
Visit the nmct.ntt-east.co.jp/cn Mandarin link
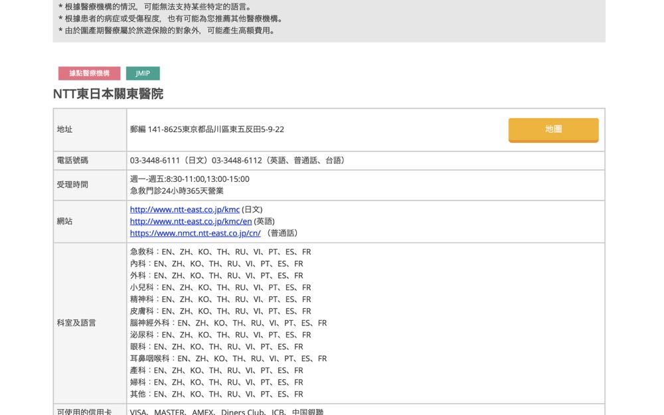click(x=195, y=233)
